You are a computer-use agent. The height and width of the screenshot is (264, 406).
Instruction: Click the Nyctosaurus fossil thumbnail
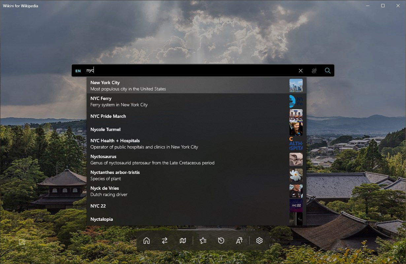click(x=296, y=159)
